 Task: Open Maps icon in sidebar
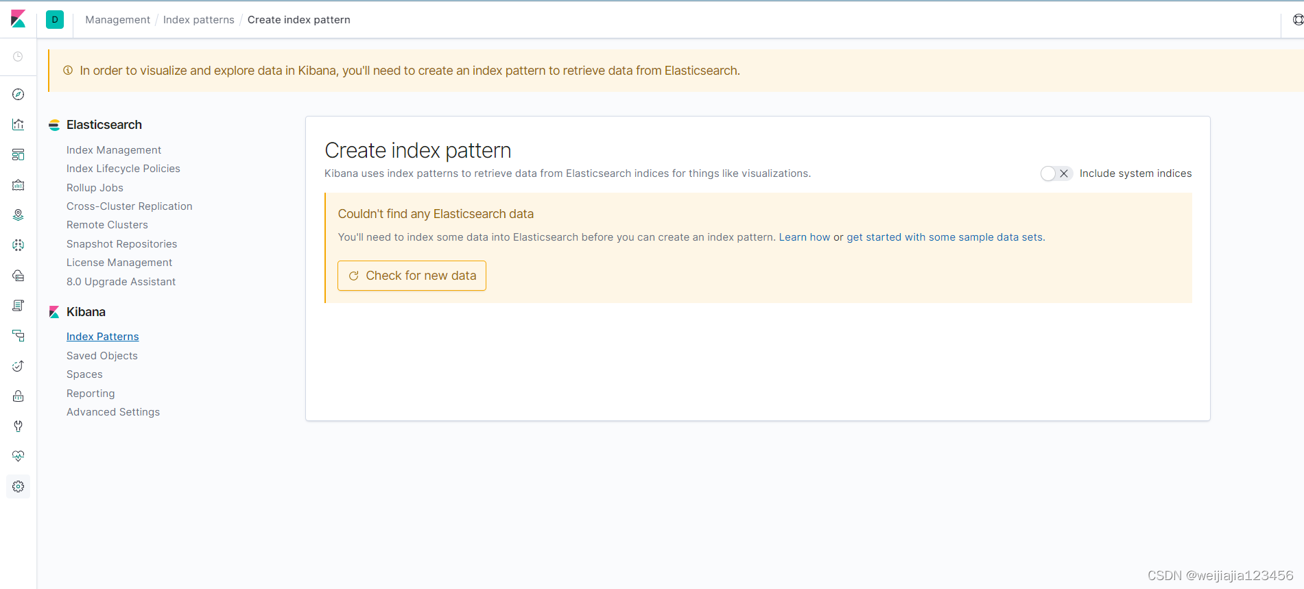coord(19,215)
